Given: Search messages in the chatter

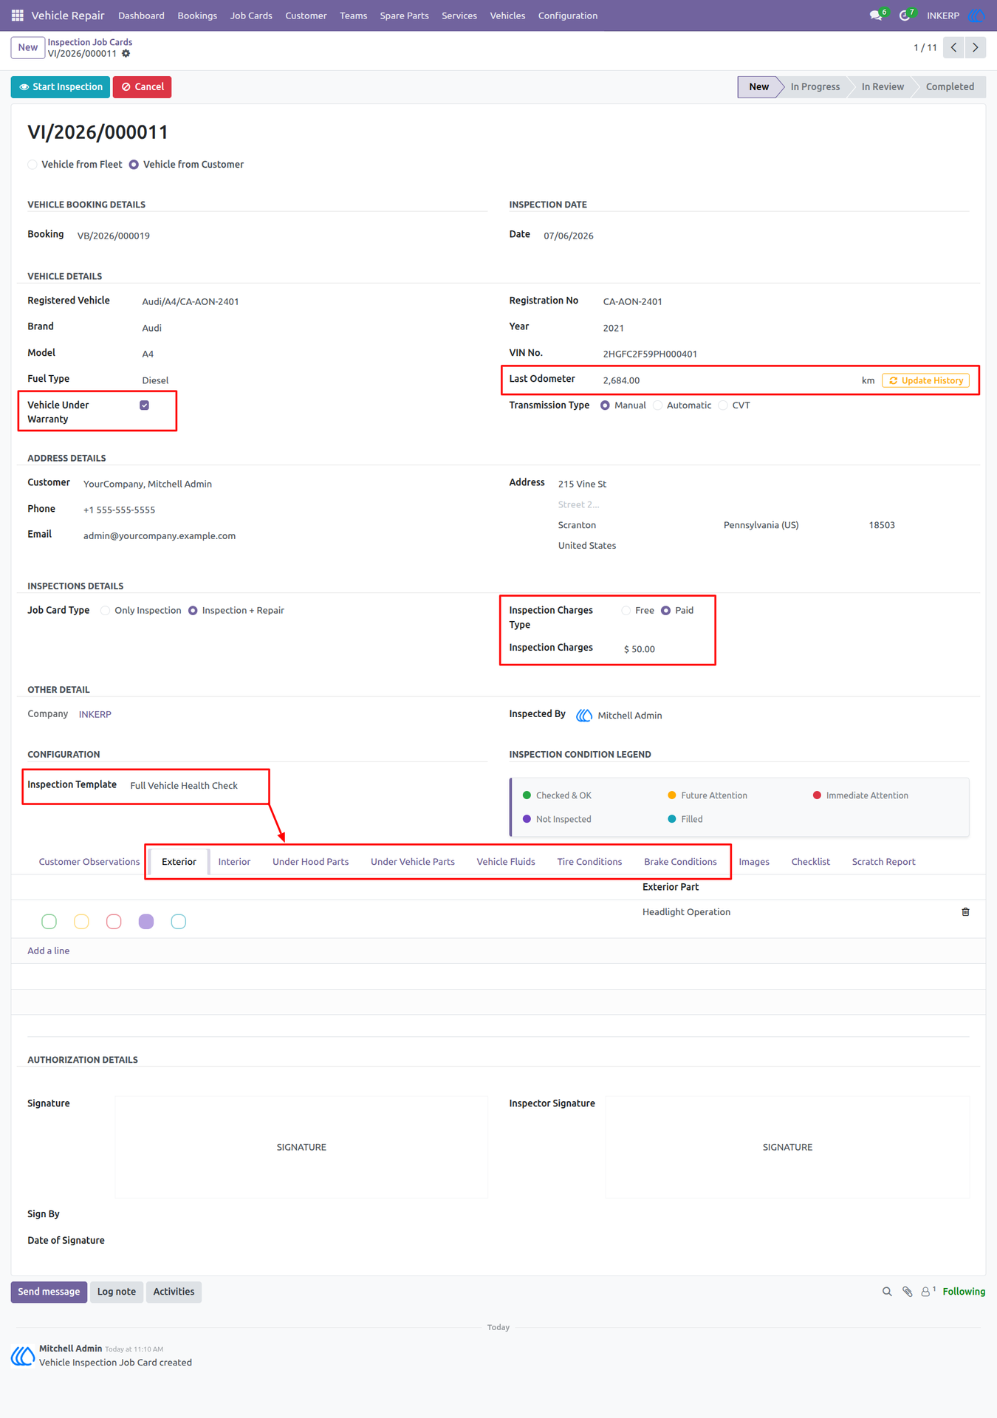Looking at the screenshot, I should coord(887,1292).
